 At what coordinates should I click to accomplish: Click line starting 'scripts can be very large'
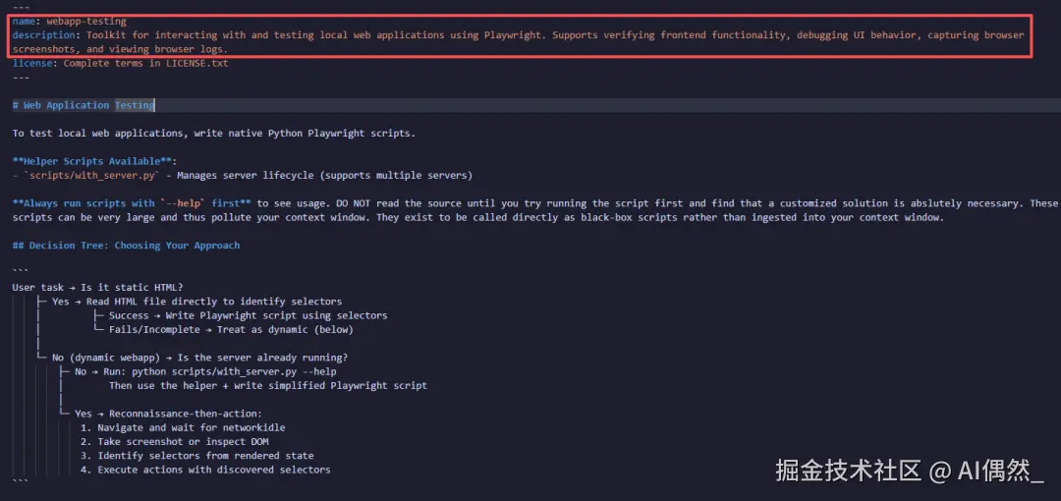[477, 217]
